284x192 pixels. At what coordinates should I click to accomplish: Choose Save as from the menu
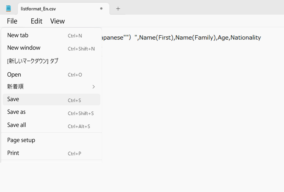pos(16,112)
